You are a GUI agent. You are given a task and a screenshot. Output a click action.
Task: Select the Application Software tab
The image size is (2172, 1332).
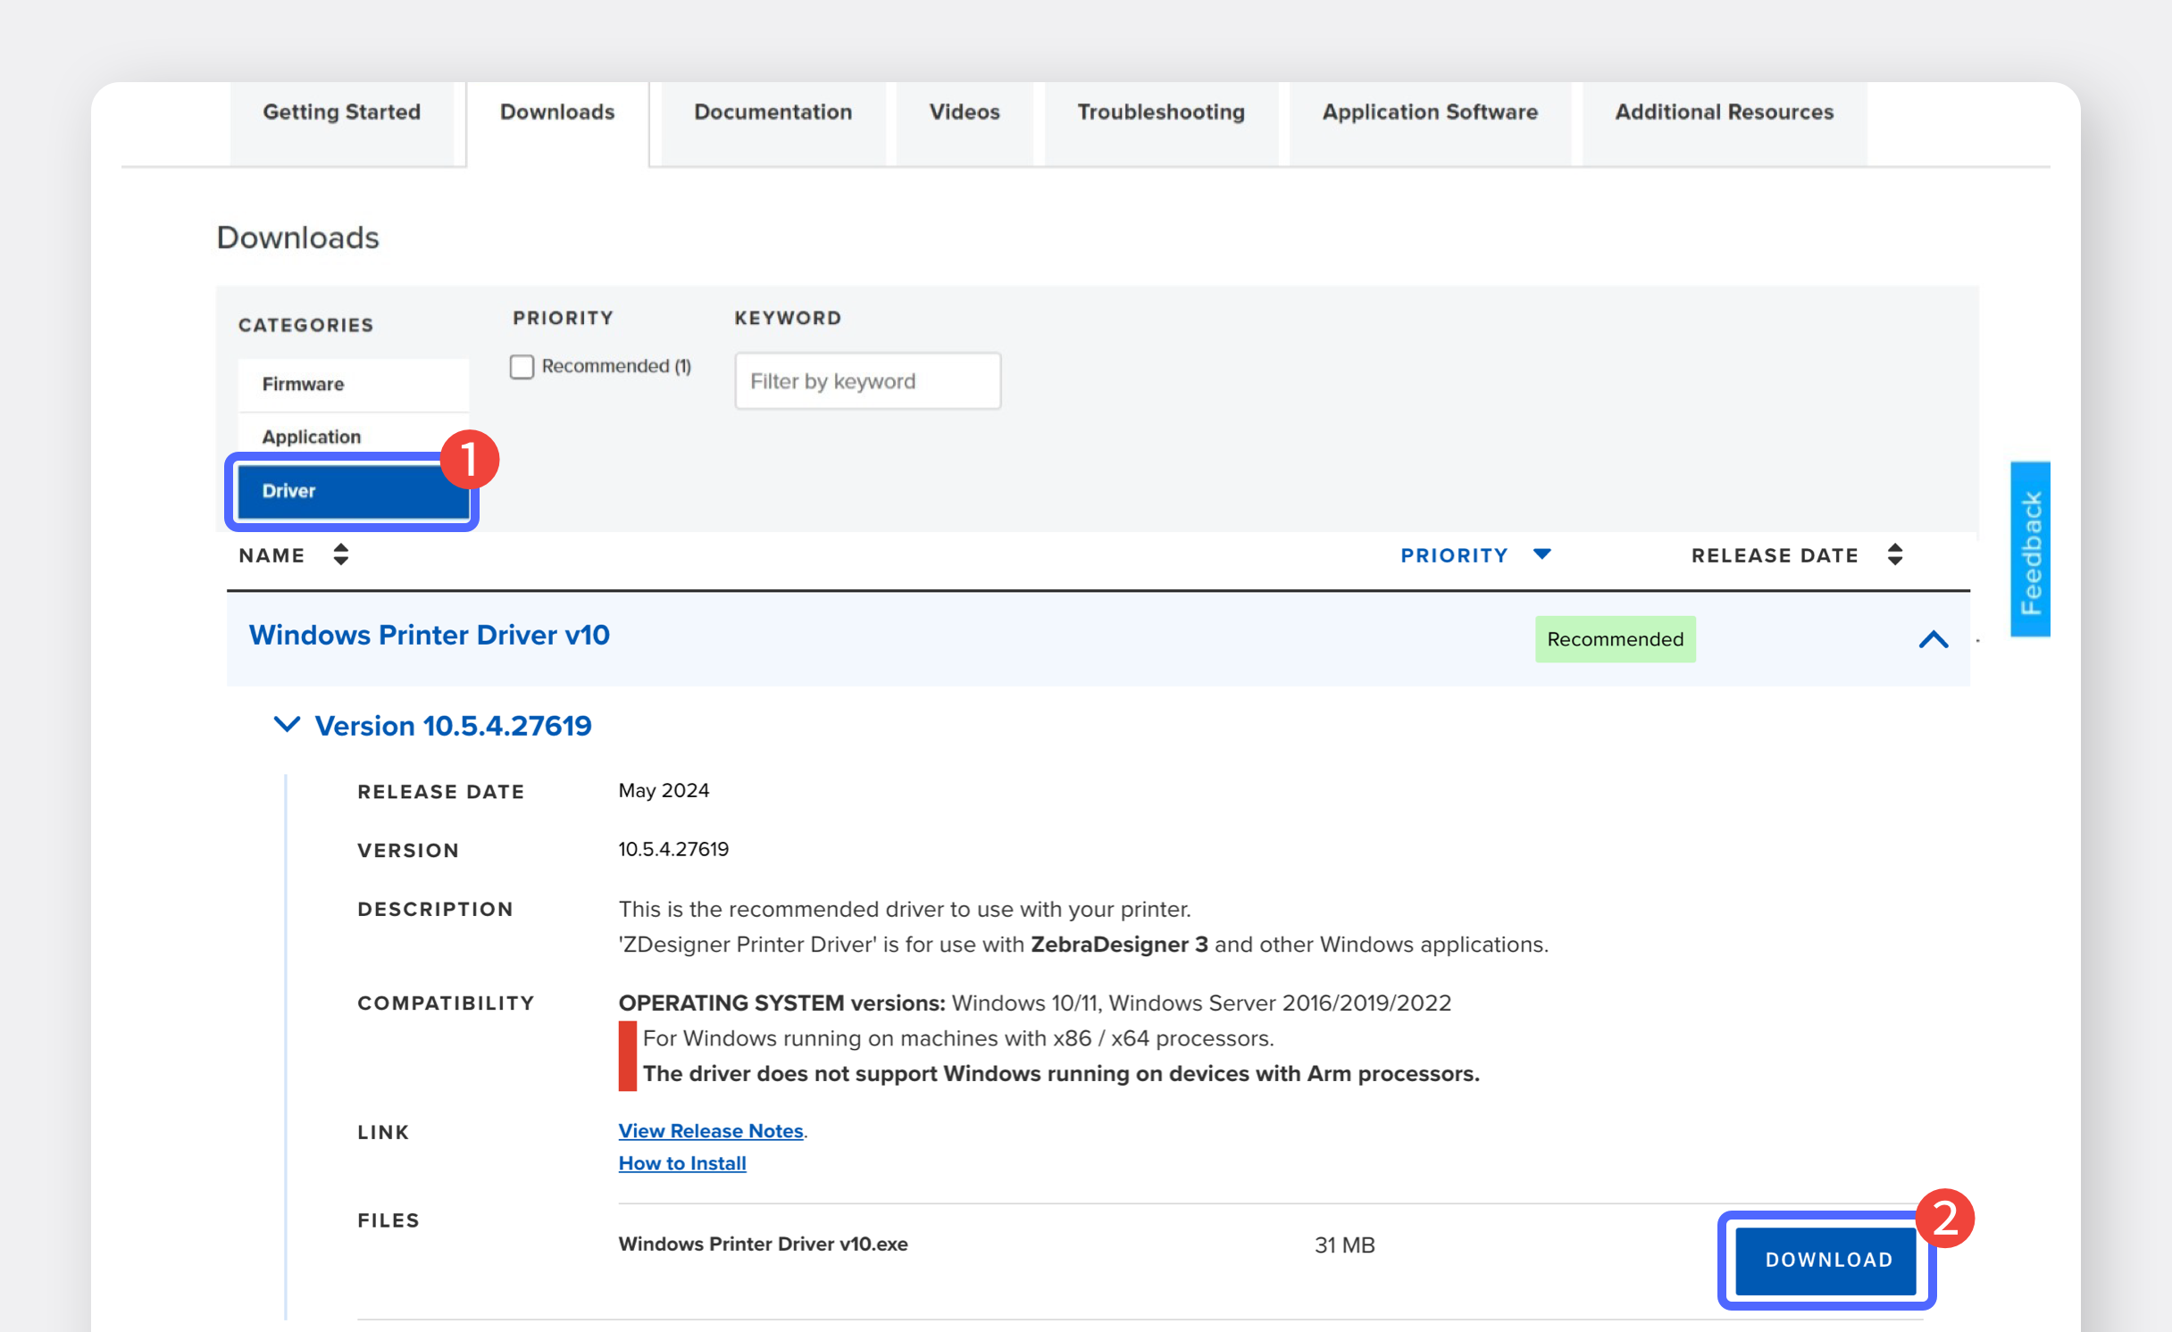pos(1429,112)
